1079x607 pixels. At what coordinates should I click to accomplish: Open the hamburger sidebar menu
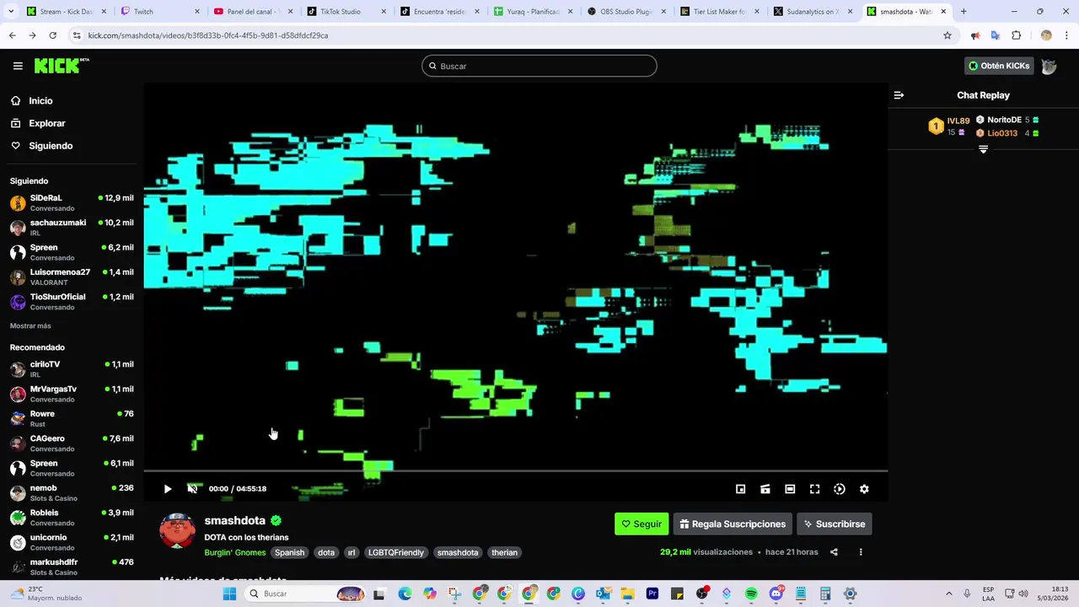click(18, 66)
